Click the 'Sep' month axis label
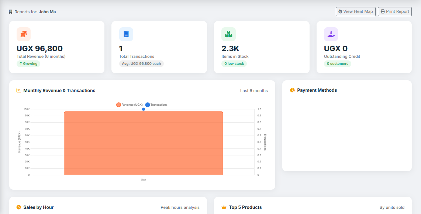This screenshot has width=421, height=214. tap(144, 180)
